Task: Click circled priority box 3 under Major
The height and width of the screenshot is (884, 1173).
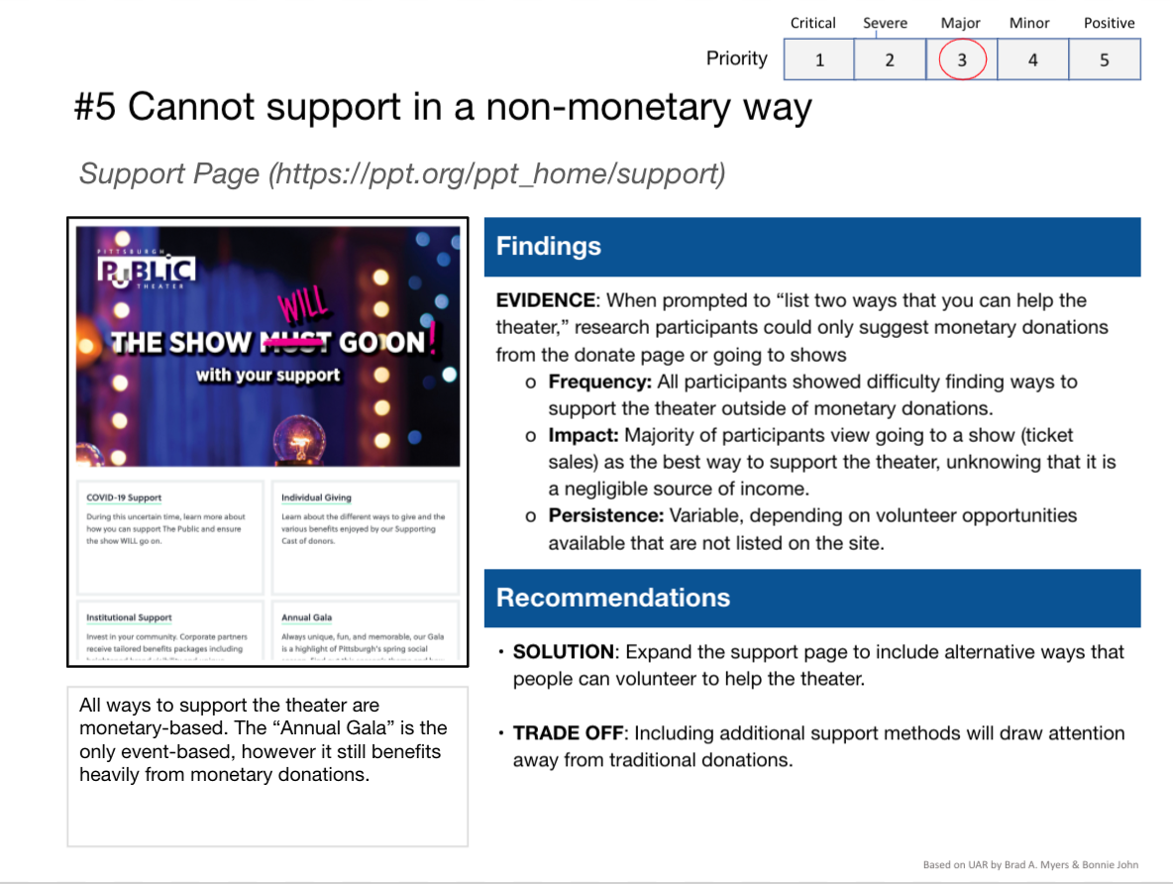Action: pos(962,59)
